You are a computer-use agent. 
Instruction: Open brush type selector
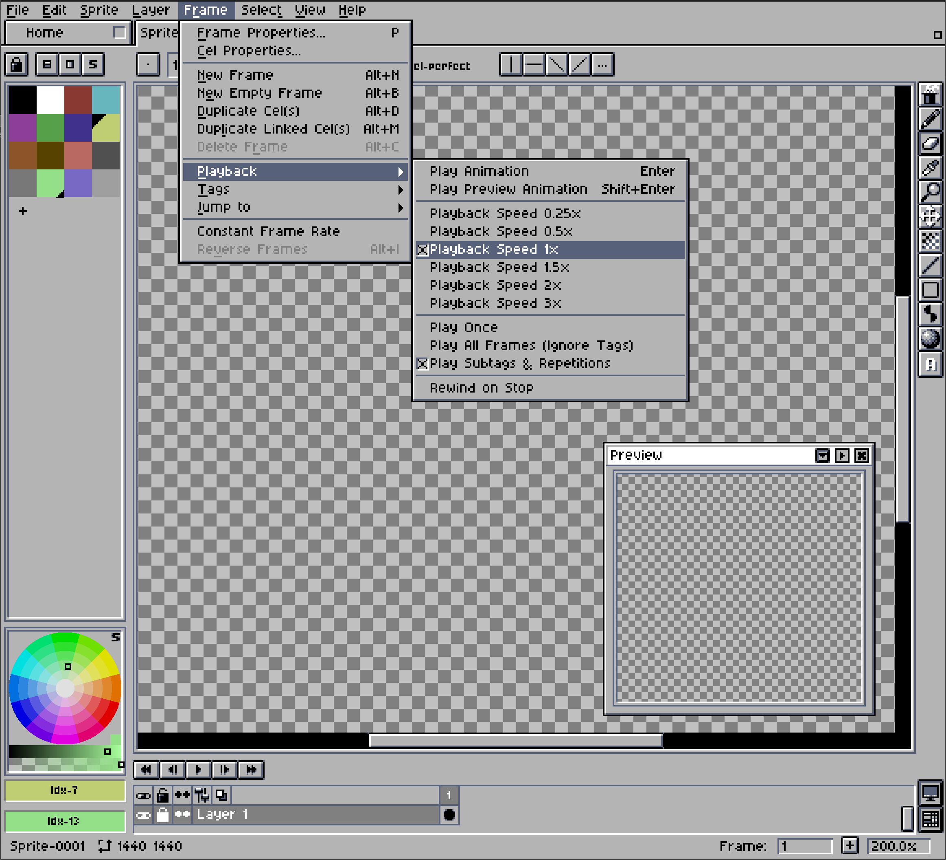[148, 64]
